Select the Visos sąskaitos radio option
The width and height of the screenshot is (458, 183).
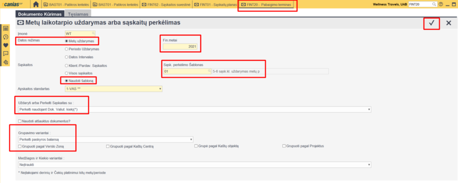coord(67,73)
